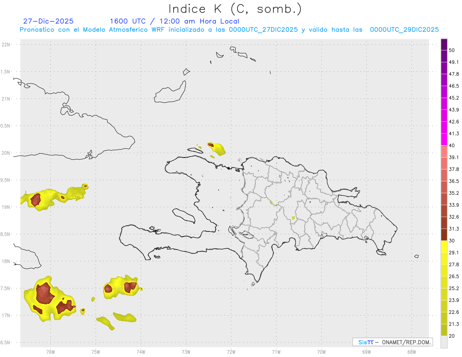Click the gray swatch below the 20 label

pyautogui.click(x=444, y=342)
